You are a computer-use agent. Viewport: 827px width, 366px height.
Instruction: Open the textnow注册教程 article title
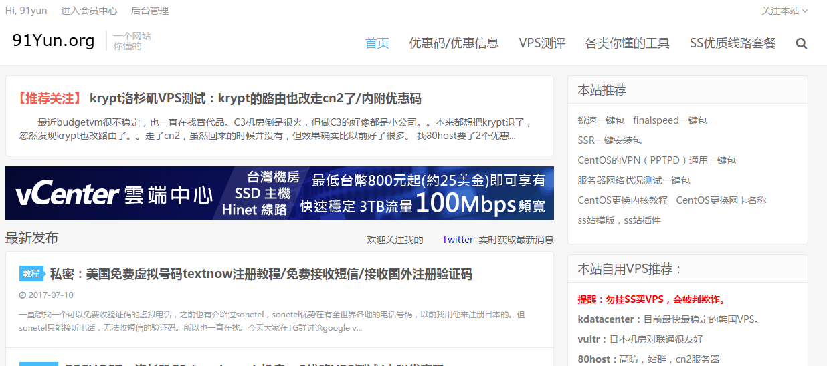[261, 274]
